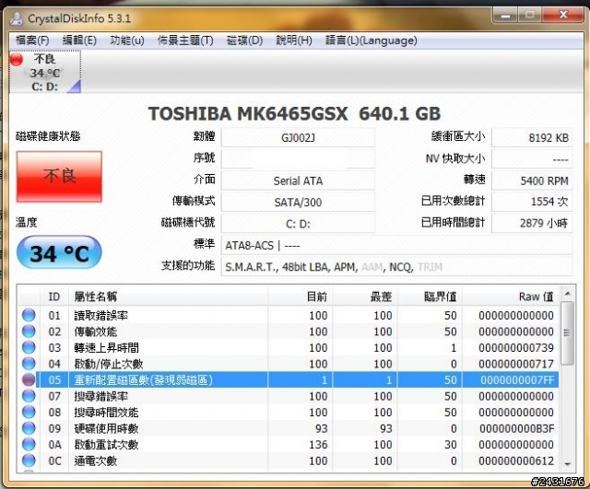The image size is (590, 489).
Task: Click the red status dot in disk tab
Action: [x=17, y=59]
